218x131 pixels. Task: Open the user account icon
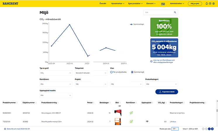[214, 3]
